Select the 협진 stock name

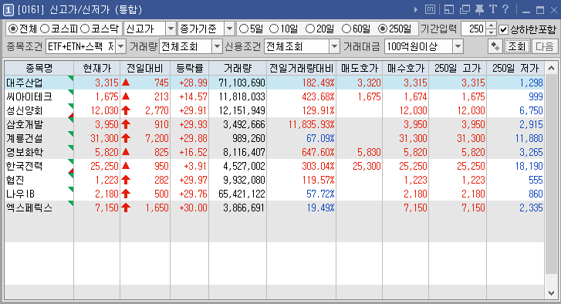[x=15, y=180]
